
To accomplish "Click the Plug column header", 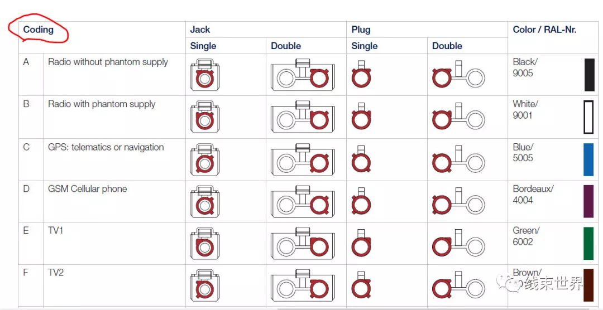I will coord(361,30).
